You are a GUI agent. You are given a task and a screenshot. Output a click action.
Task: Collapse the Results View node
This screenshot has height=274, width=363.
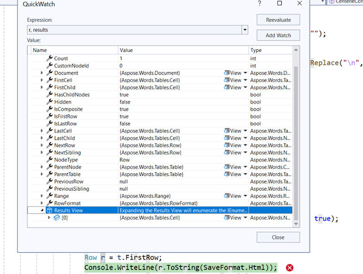click(x=42, y=210)
